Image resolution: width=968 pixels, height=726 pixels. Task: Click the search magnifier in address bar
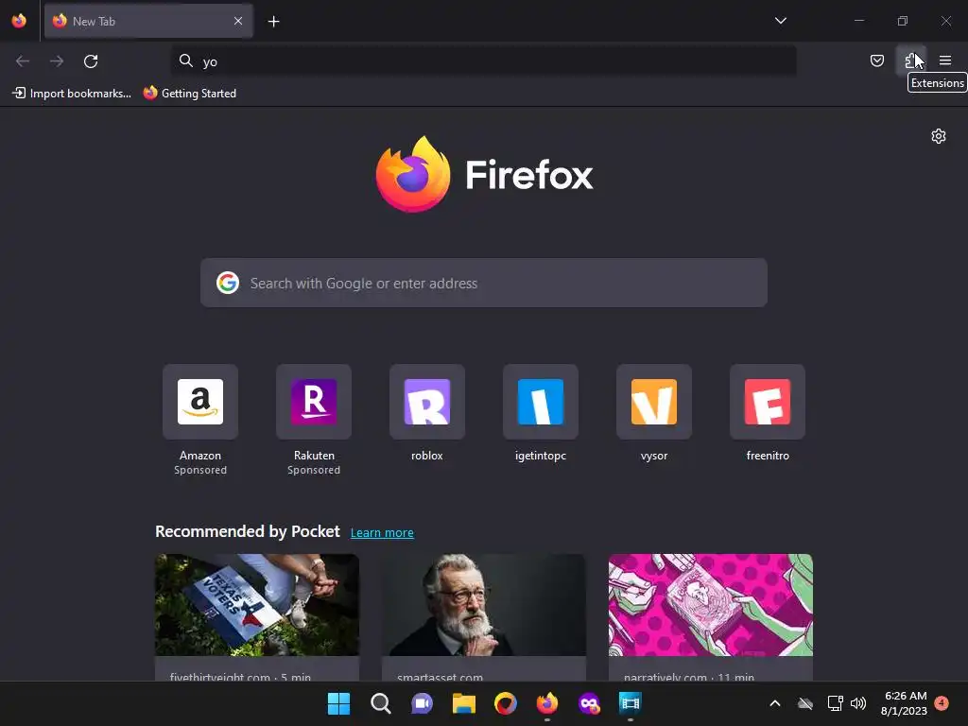pyautogui.click(x=186, y=60)
